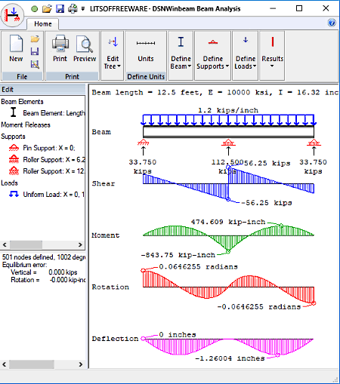Click tree panel scroll right arrow
Screen dimensions: 340x384
[80, 244]
